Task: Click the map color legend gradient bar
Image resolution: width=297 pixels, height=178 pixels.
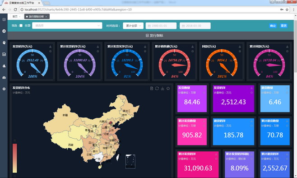Action: tap(15, 158)
